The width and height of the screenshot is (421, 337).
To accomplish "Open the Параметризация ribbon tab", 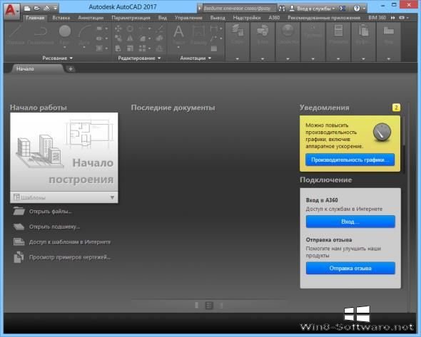I will [x=131, y=18].
